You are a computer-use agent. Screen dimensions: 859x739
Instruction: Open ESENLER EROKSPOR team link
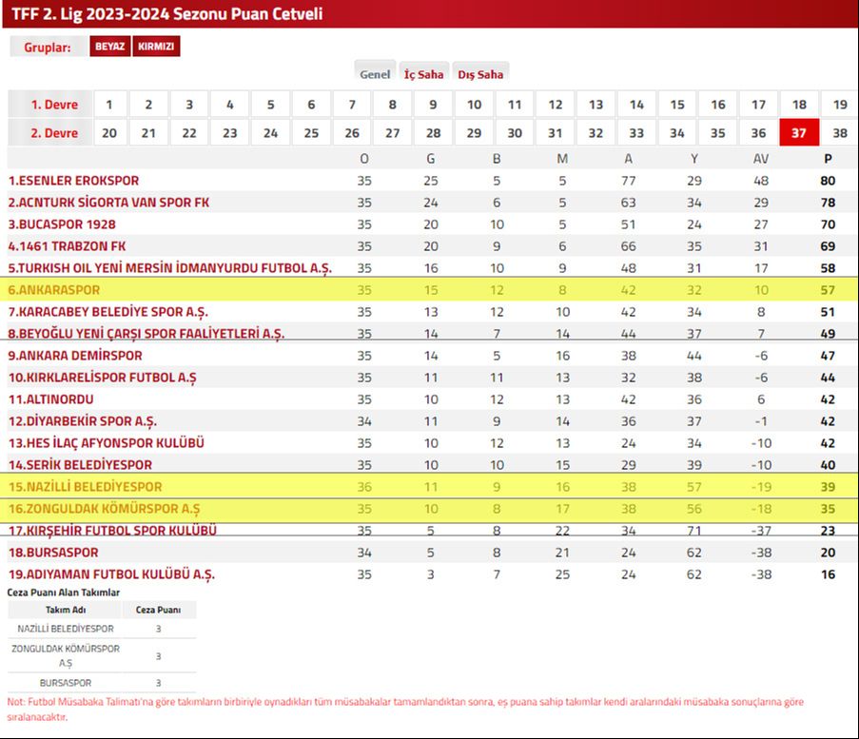[73, 181]
